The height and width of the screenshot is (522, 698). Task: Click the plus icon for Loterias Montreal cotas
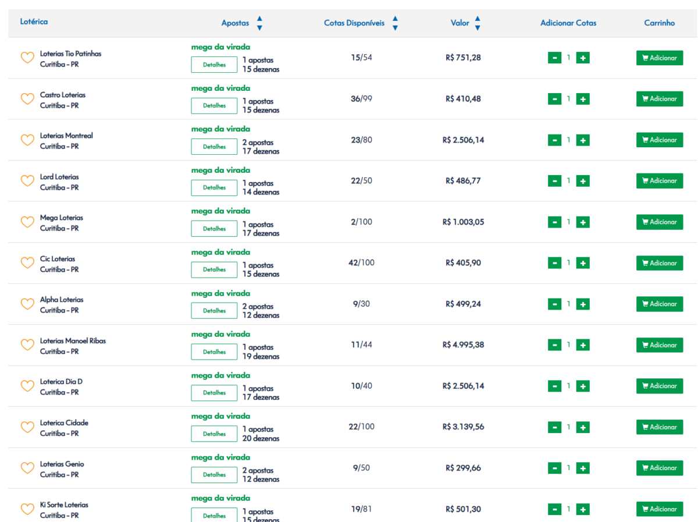(x=583, y=140)
